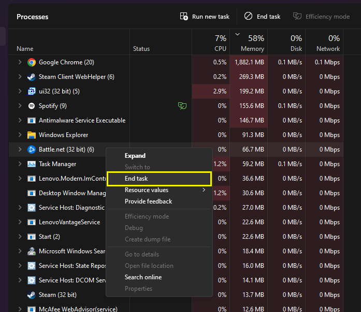The height and width of the screenshot is (312, 361).
Task: Select Search online in the context menu
Action: click(159, 277)
